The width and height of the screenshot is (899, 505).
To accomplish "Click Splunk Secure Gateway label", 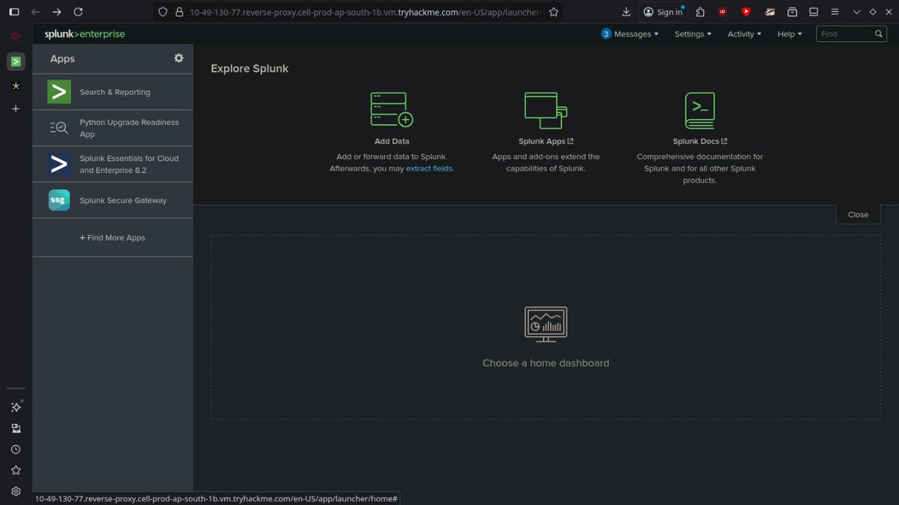I will pos(124,201).
